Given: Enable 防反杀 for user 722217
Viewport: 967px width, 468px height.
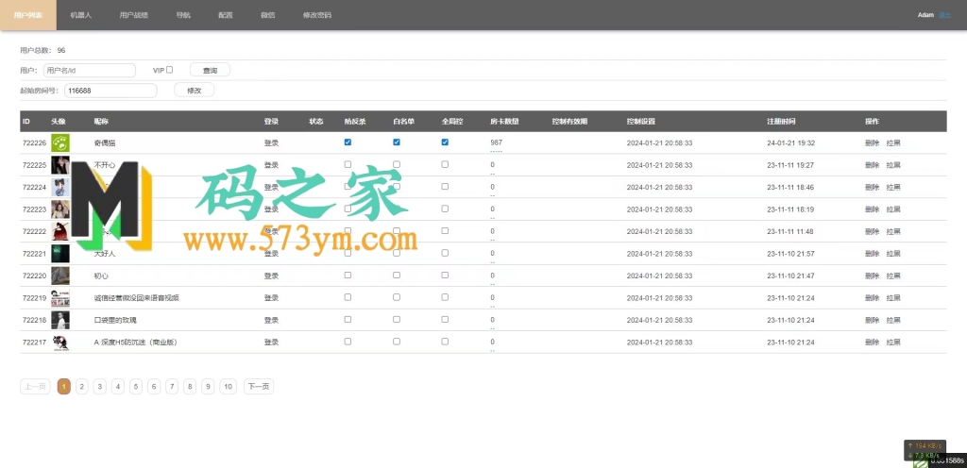Looking at the screenshot, I should pos(348,342).
